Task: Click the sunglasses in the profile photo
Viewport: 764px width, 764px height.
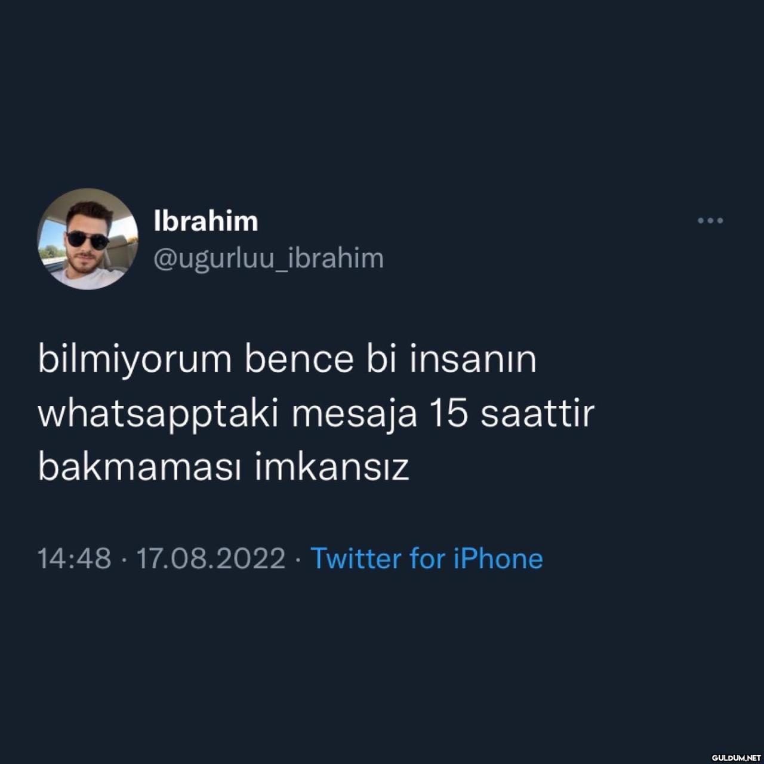Action: pyautogui.click(x=87, y=240)
